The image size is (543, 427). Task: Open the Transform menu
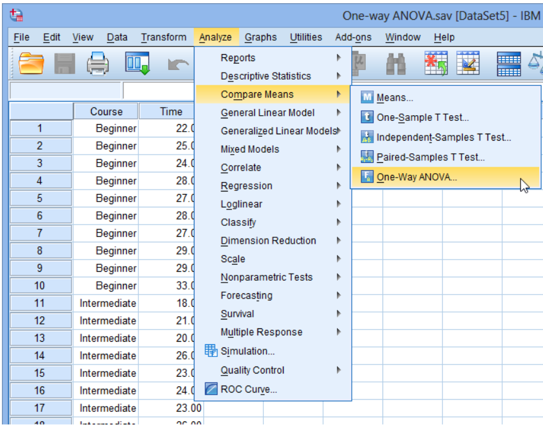tap(163, 37)
